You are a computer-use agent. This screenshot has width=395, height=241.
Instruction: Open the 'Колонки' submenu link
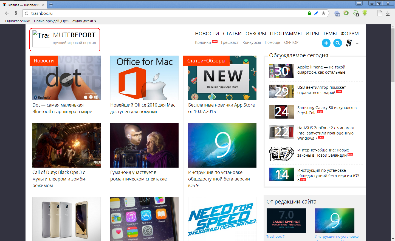coord(203,42)
